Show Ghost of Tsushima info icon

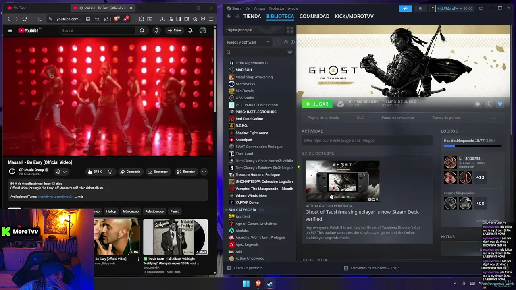pyautogui.click(x=489, y=104)
